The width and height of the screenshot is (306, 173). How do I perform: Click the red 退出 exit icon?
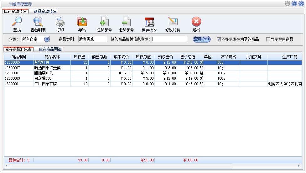[x=196, y=22]
